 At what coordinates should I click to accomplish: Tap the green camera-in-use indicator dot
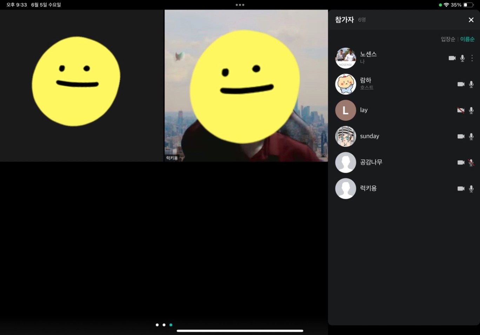(440, 5)
